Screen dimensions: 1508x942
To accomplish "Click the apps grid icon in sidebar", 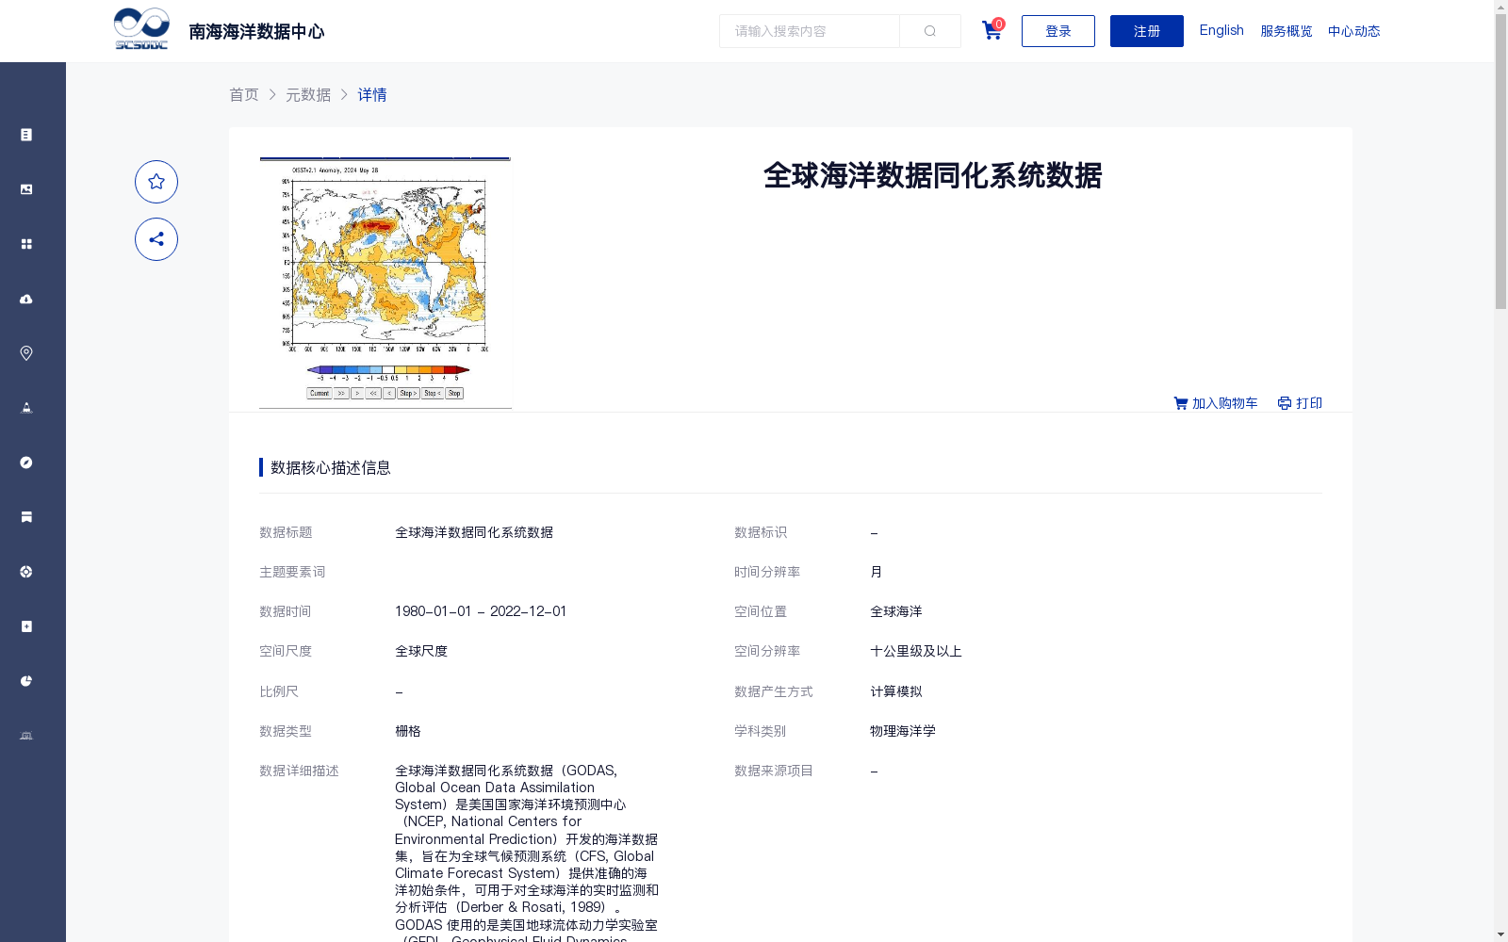I will 25,243.
